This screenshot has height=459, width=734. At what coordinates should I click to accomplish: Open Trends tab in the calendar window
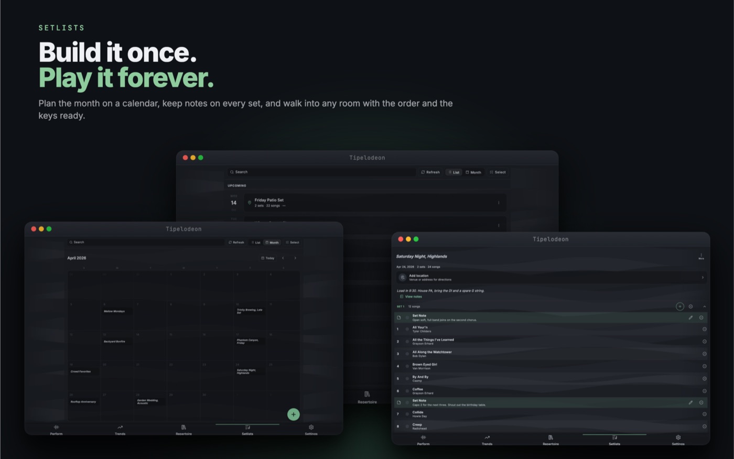[x=120, y=430]
